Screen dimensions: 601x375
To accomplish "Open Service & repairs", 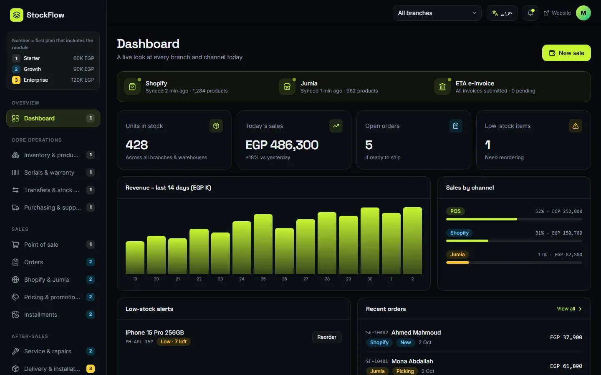I will pyautogui.click(x=53, y=351).
